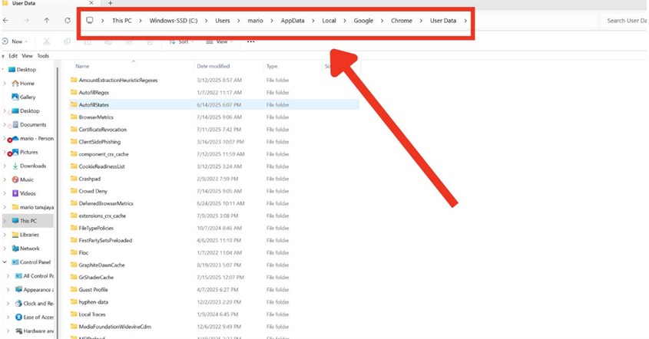This screenshot has height=339, width=649.
Task: Sort files by Name column header
Action: (x=82, y=66)
